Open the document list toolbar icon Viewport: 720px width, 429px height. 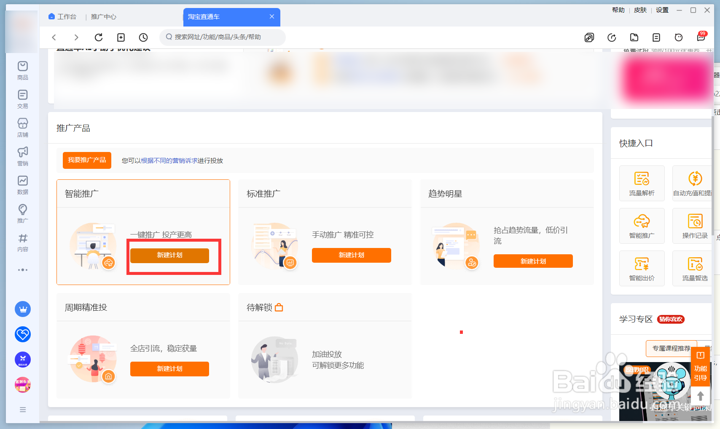coord(656,37)
